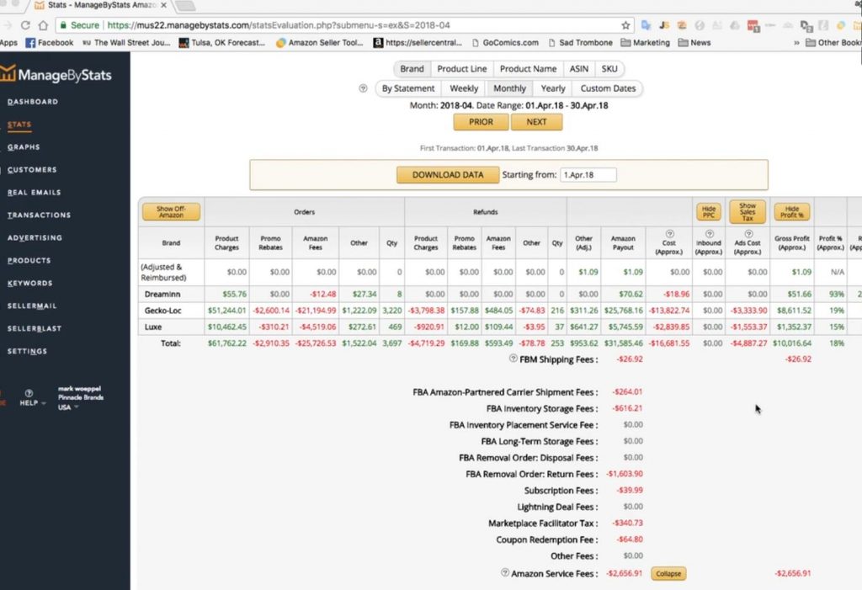Image resolution: width=862 pixels, height=590 pixels.
Task: Select the Weekly period tab
Action: pyautogui.click(x=464, y=88)
